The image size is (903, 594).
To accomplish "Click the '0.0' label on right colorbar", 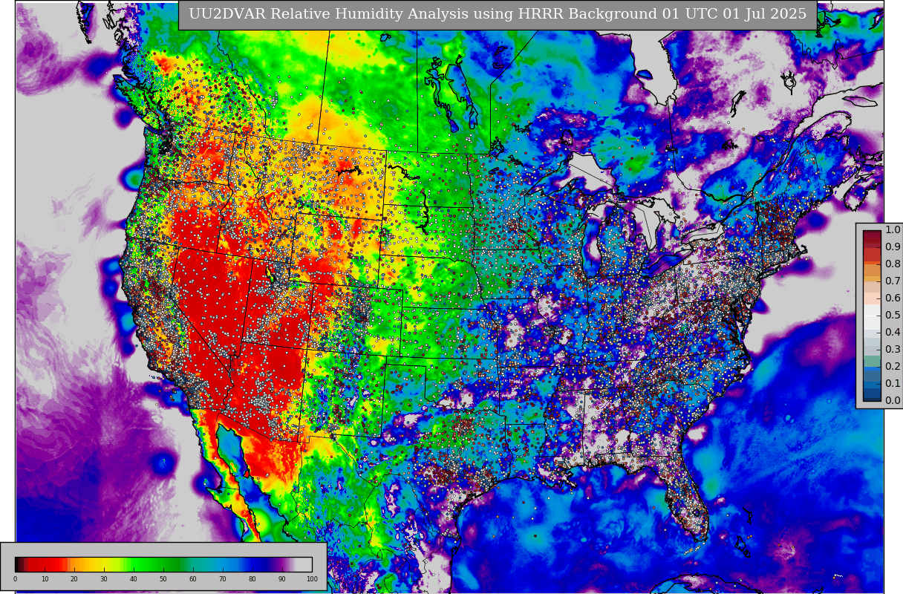I will coord(893,401).
